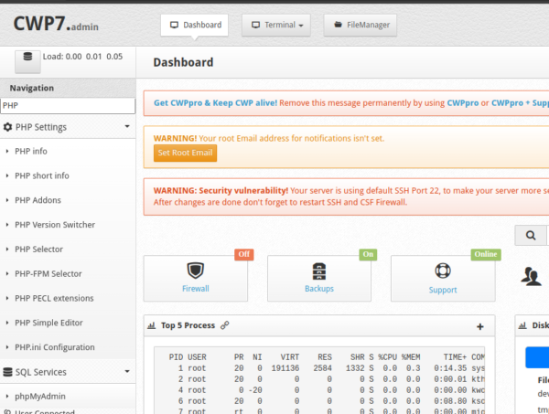Screen dimensions: 549x414
Task: Click the chart icon on the Disk panel
Action: click(x=522, y=325)
